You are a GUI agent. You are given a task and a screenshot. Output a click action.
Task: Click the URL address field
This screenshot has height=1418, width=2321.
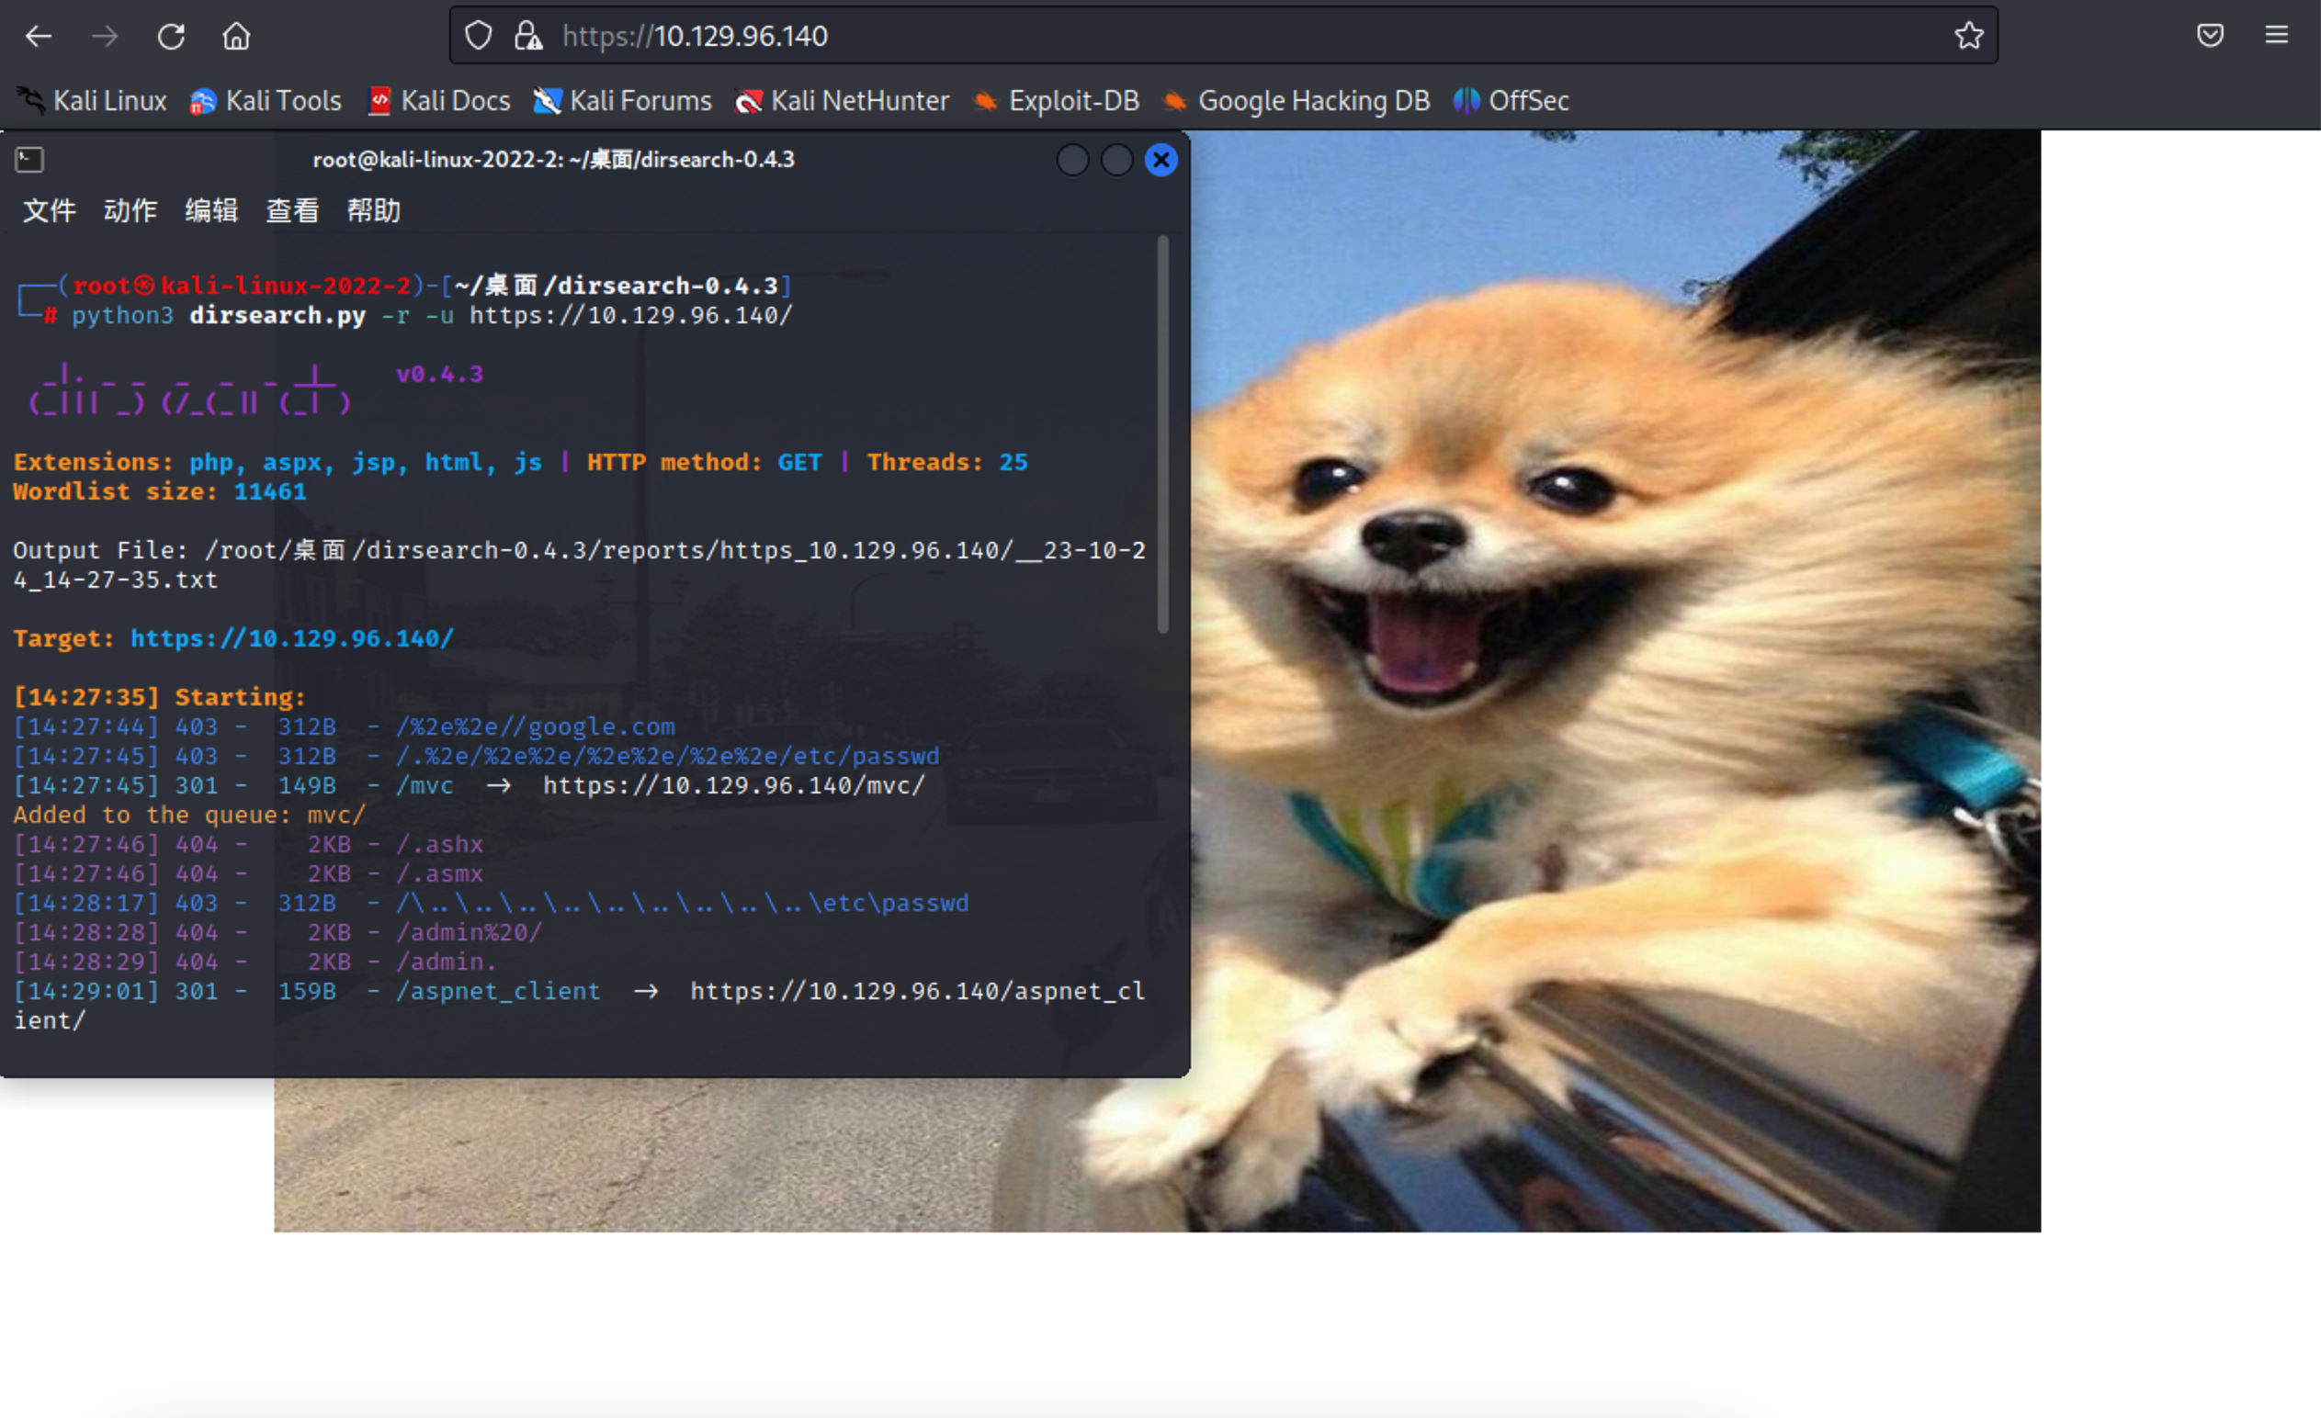pyautogui.click(x=1225, y=37)
